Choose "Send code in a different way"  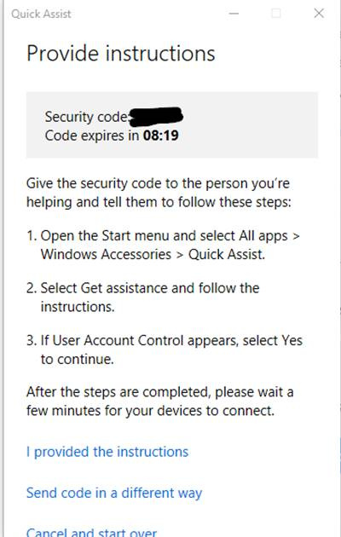pos(114,494)
